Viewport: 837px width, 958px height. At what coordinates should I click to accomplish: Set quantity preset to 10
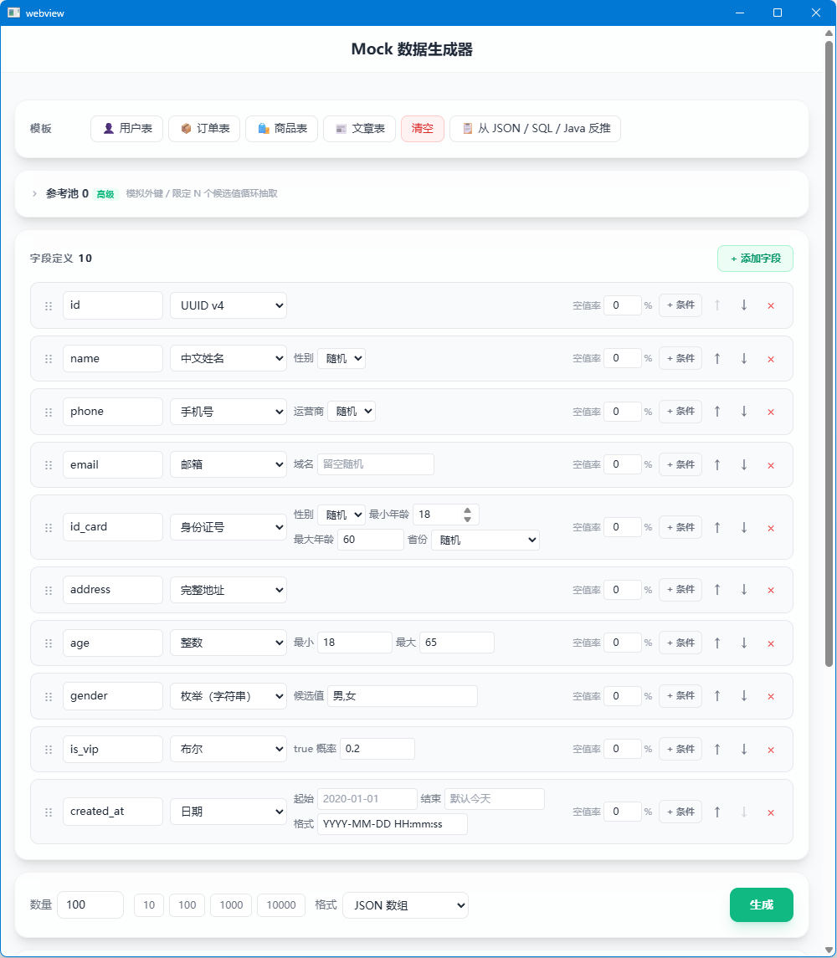[149, 905]
